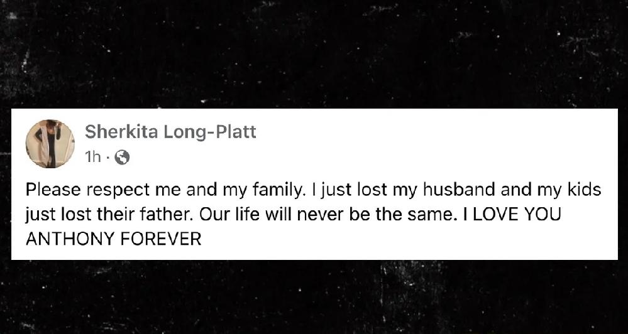
Task: Click the dot separator beside the timestamp
Action: pyautogui.click(x=107, y=159)
